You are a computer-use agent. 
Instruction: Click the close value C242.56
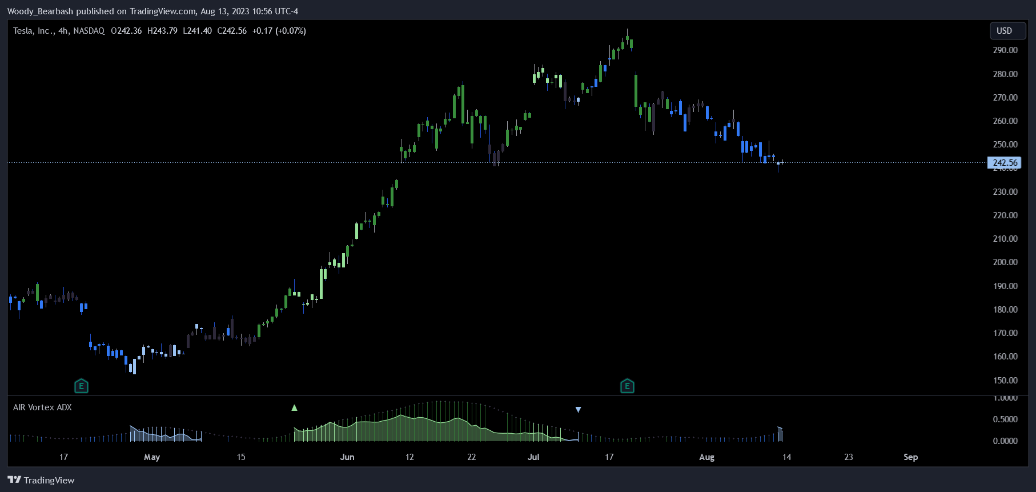pos(232,31)
